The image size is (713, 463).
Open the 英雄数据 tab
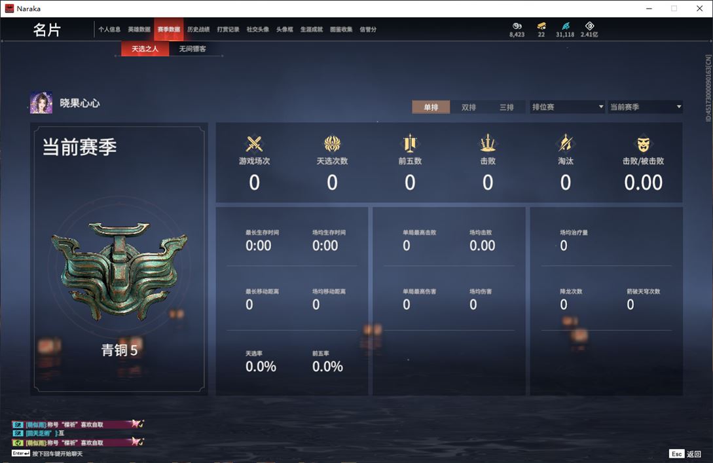click(139, 29)
